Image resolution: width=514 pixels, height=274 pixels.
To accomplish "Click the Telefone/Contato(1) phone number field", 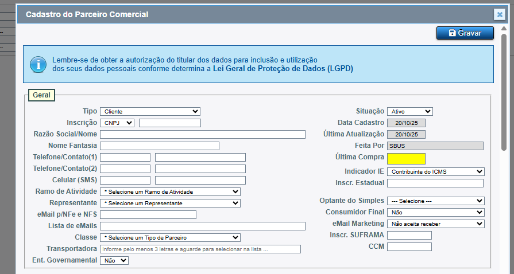I will [x=125, y=157].
